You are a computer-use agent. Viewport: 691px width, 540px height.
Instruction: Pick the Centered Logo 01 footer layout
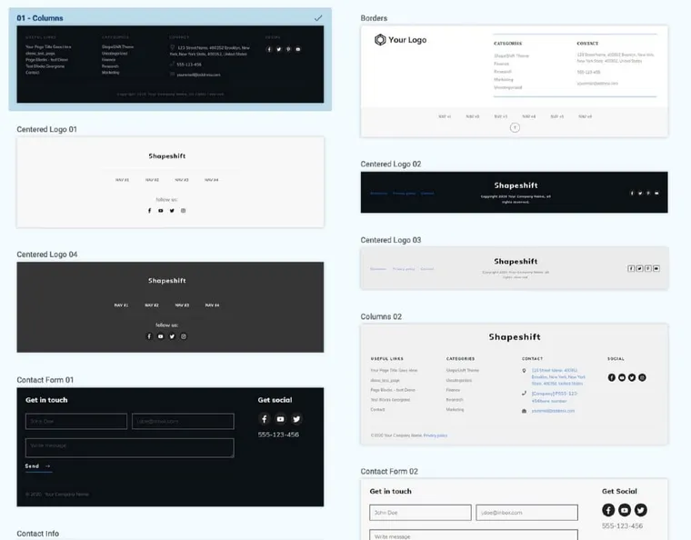170,183
